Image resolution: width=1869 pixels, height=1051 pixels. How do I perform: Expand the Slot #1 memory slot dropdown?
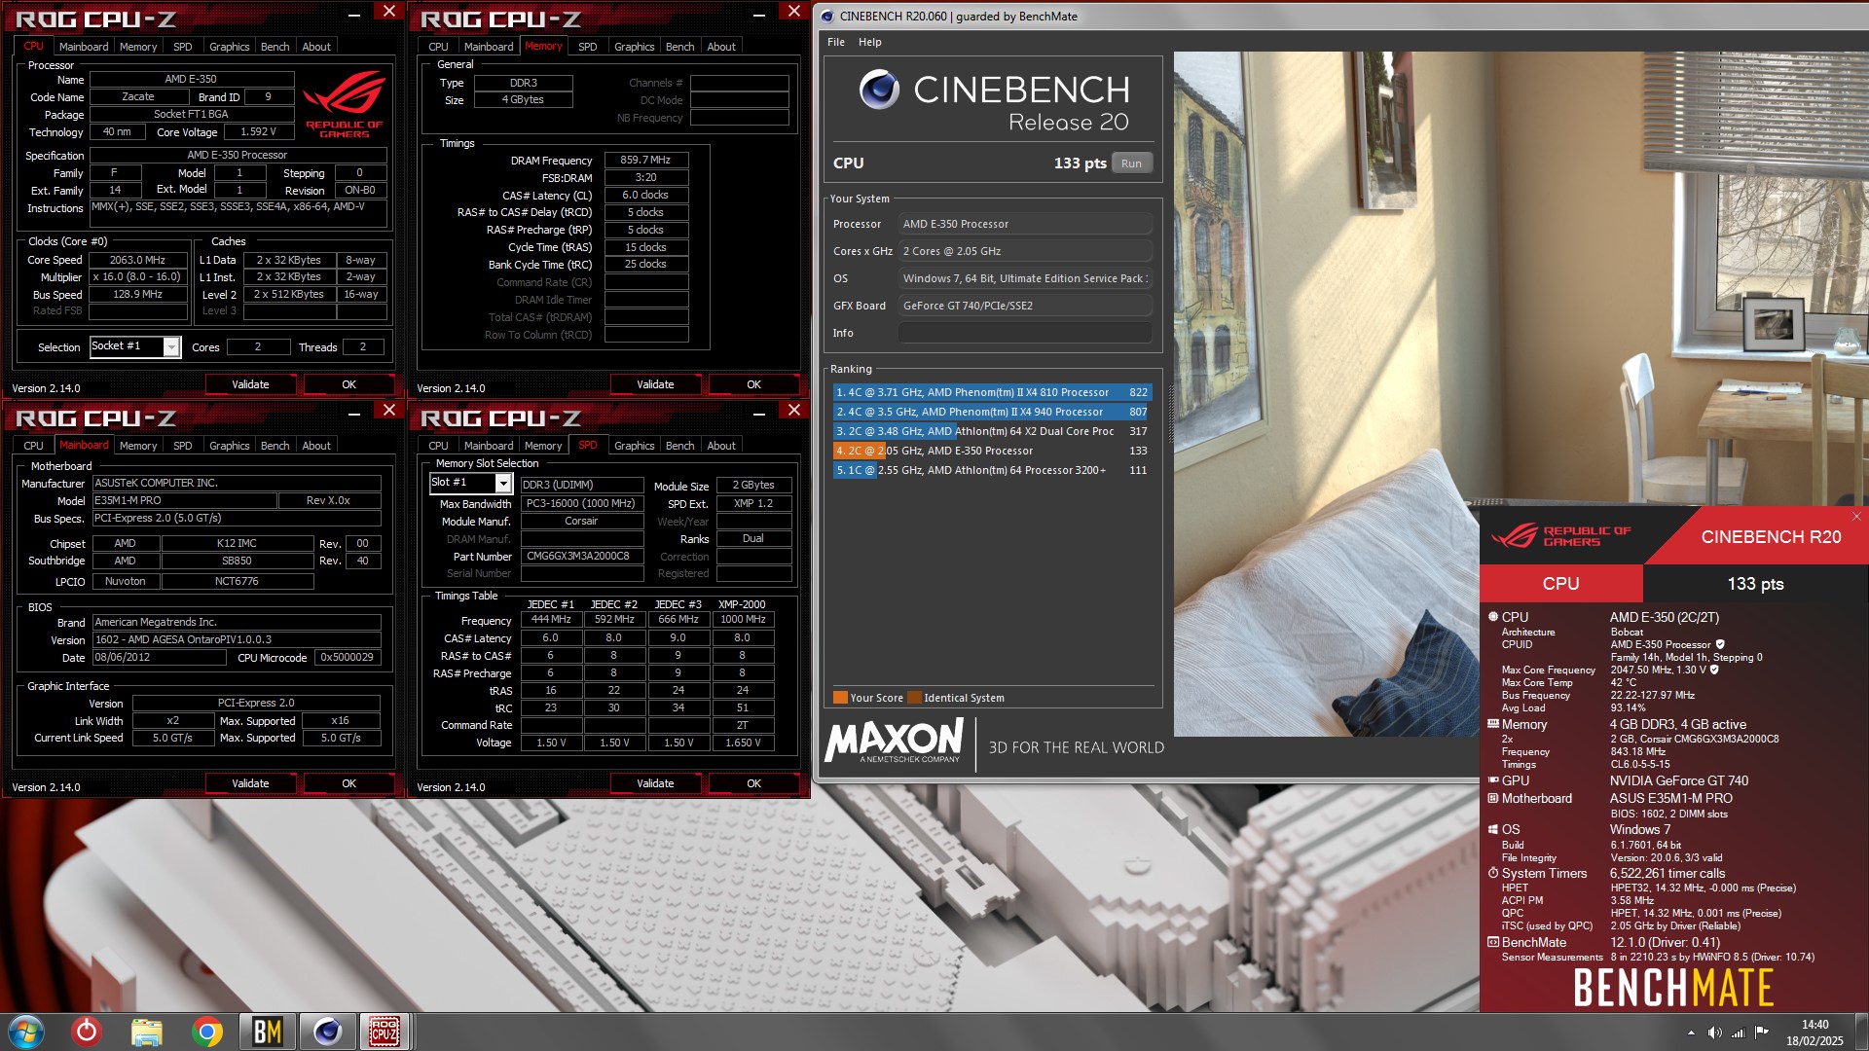coord(503,484)
